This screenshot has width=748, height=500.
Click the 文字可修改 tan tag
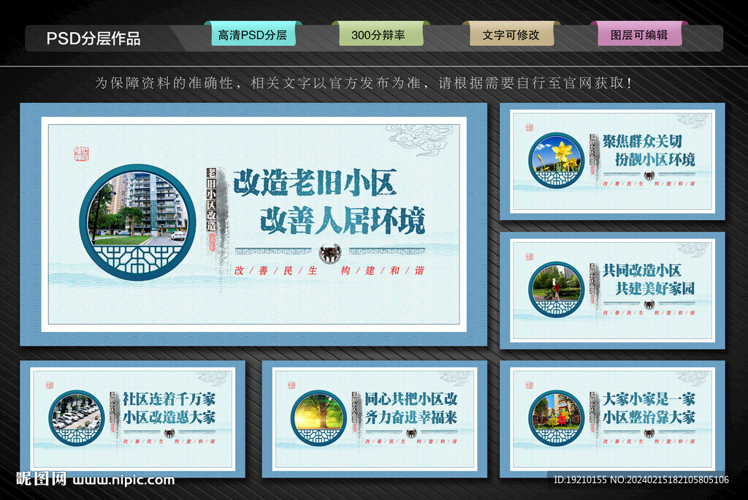(x=511, y=35)
